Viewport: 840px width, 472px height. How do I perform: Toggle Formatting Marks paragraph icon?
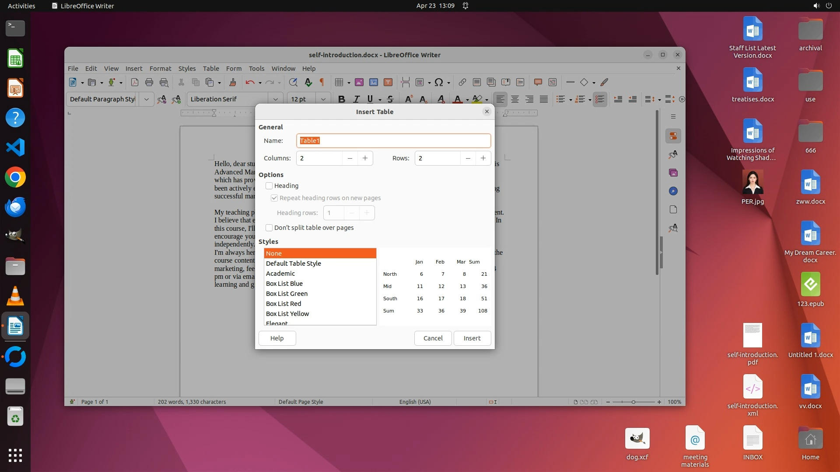pos(322,82)
